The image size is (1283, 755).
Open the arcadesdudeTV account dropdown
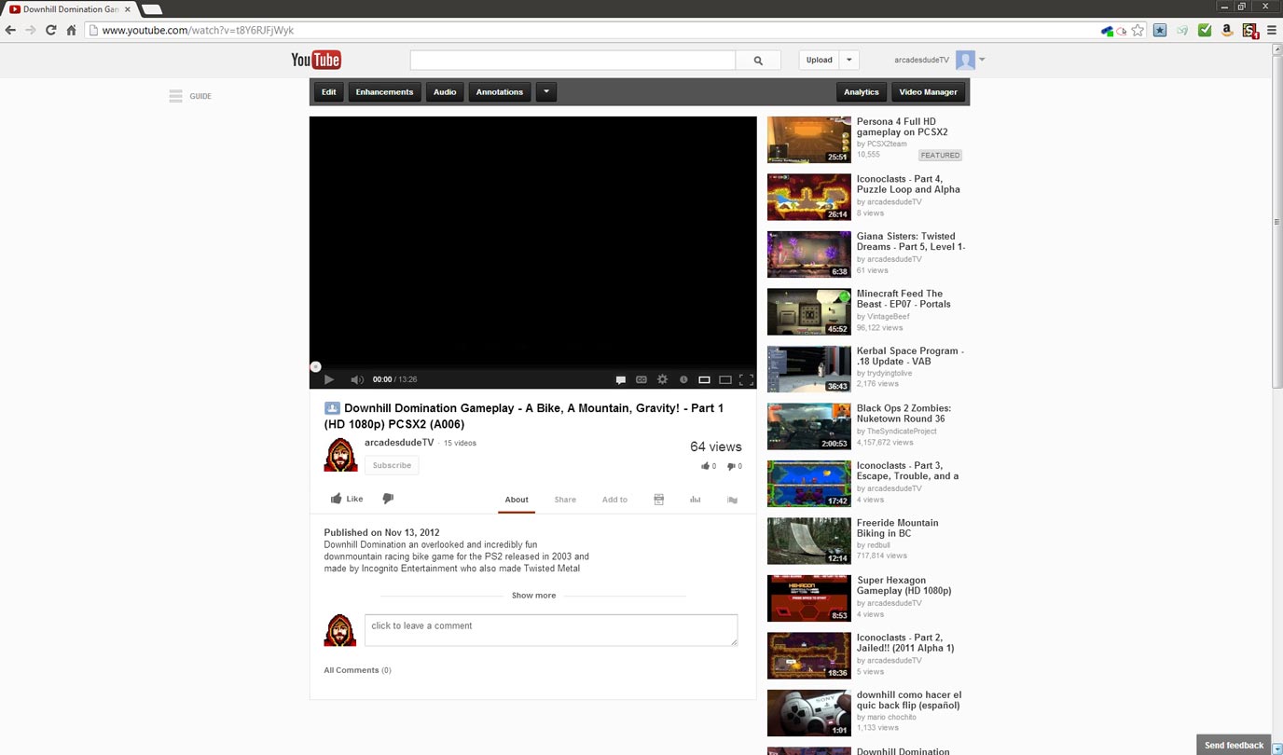(981, 59)
